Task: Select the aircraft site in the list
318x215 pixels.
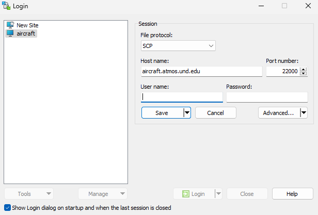Action: [26, 34]
